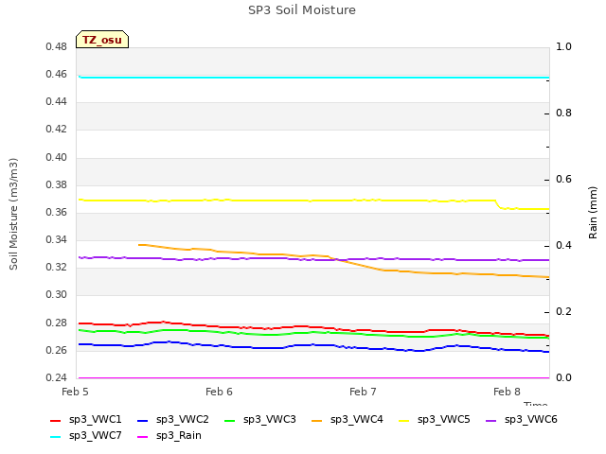Screen dimensions: 606x454
Task: Click the sp3_VWC3 legend label
Action: (269, 419)
